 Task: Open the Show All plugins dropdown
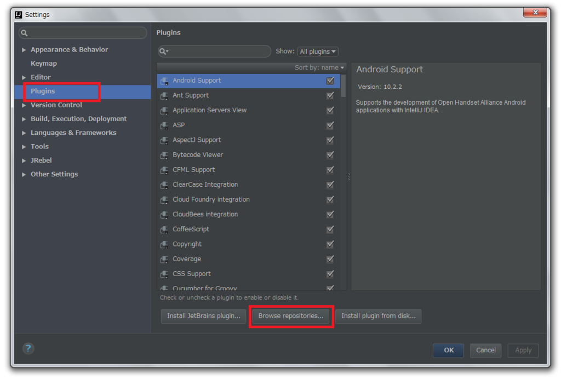(x=318, y=51)
